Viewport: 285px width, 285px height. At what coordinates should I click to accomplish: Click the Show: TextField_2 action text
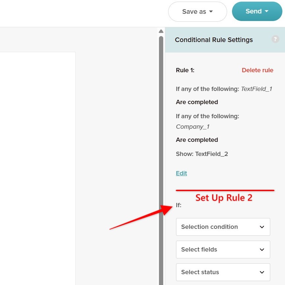[x=202, y=154]
